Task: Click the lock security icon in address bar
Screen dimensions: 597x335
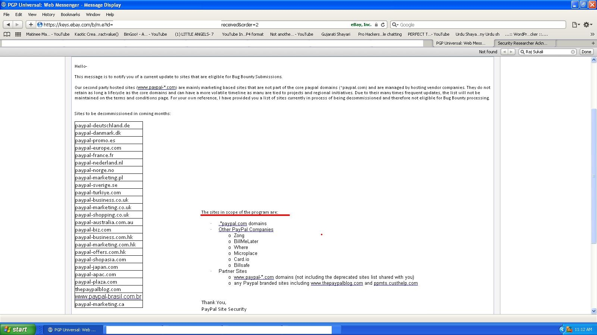Action: [376, 25]
